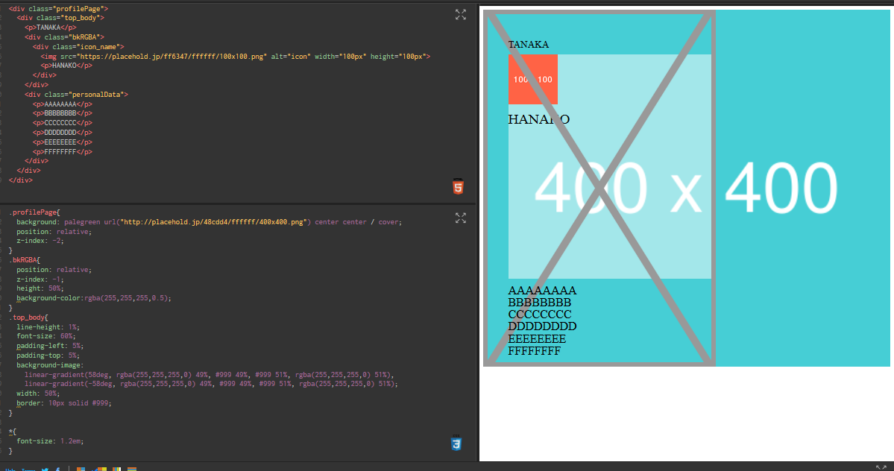Place cursor on div class="top_body" line
The width and height of the screenshot is (894, 471).
tap(60, 18)
